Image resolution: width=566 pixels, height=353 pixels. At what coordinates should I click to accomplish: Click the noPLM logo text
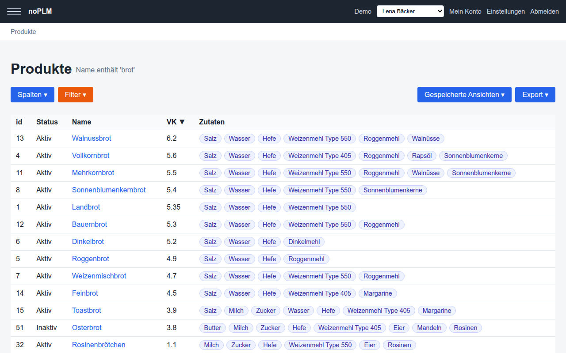pos(40,11)
